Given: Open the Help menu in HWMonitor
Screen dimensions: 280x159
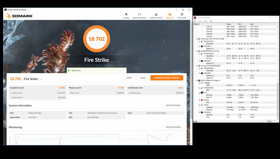Looking at the screenshot, I should (211, 21).
